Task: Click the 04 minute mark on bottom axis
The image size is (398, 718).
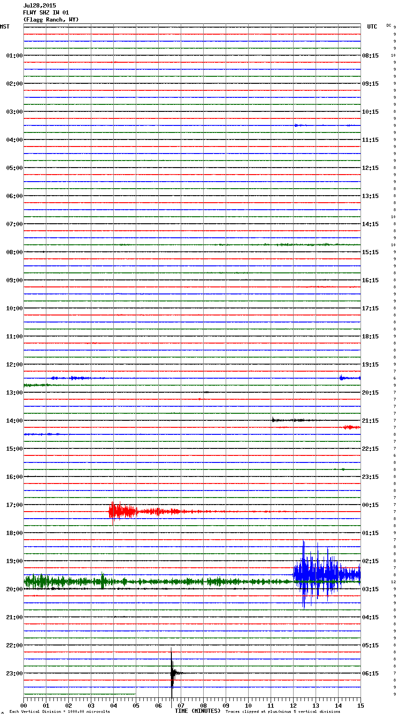Action: 113,705
